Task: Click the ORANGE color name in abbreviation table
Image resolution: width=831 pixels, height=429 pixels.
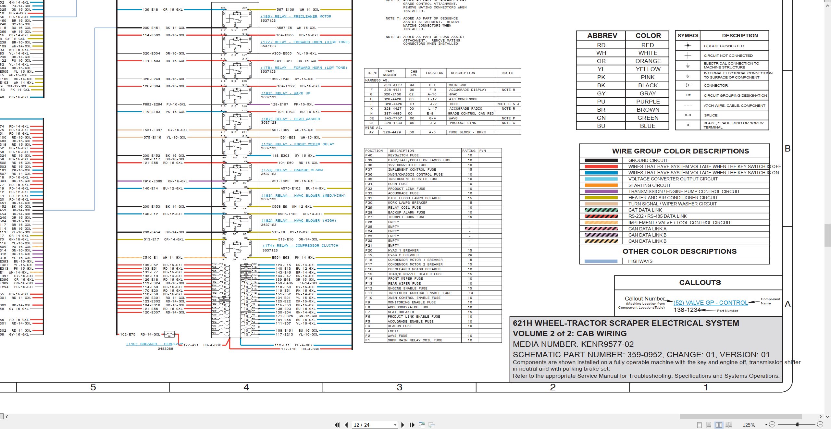Action: (x=648, y=61)
